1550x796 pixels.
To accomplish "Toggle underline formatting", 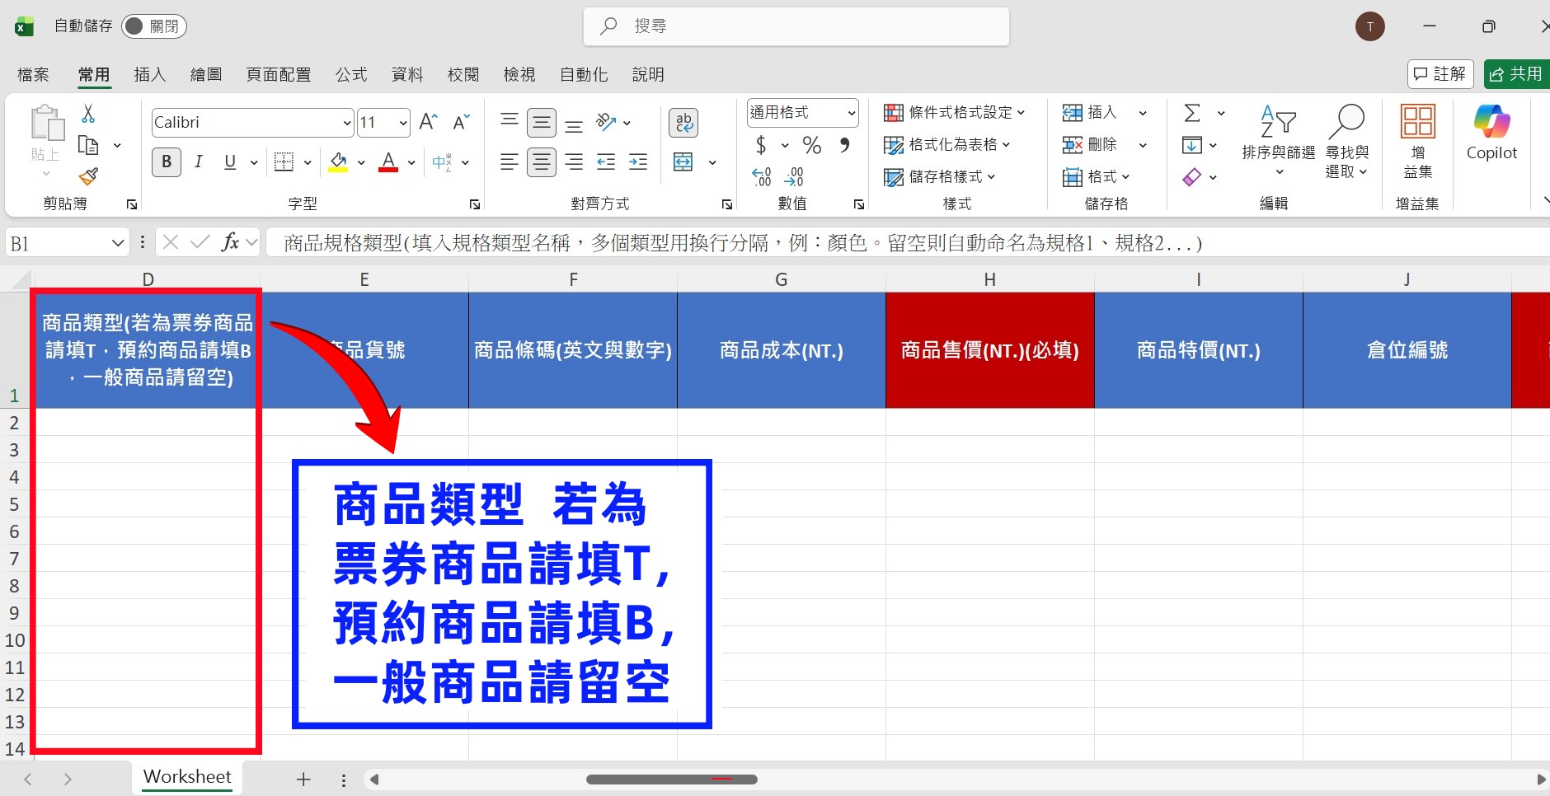I will pyautogui.click(x=230, y=162).
